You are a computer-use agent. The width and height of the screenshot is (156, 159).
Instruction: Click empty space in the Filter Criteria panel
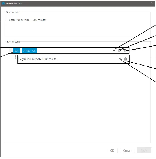click(x=78, y=101)
